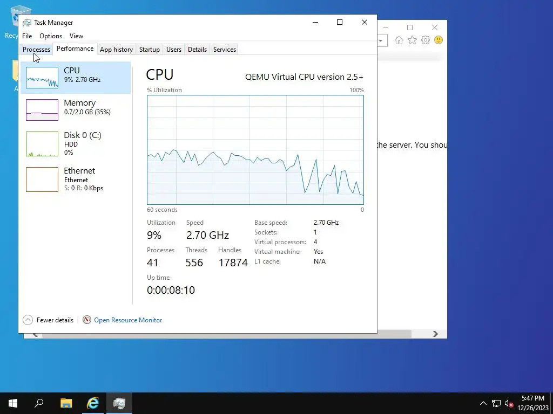Click the Fewer details label
The height and width of the screenshot is (414, 553).
click(x=55, y=320)
